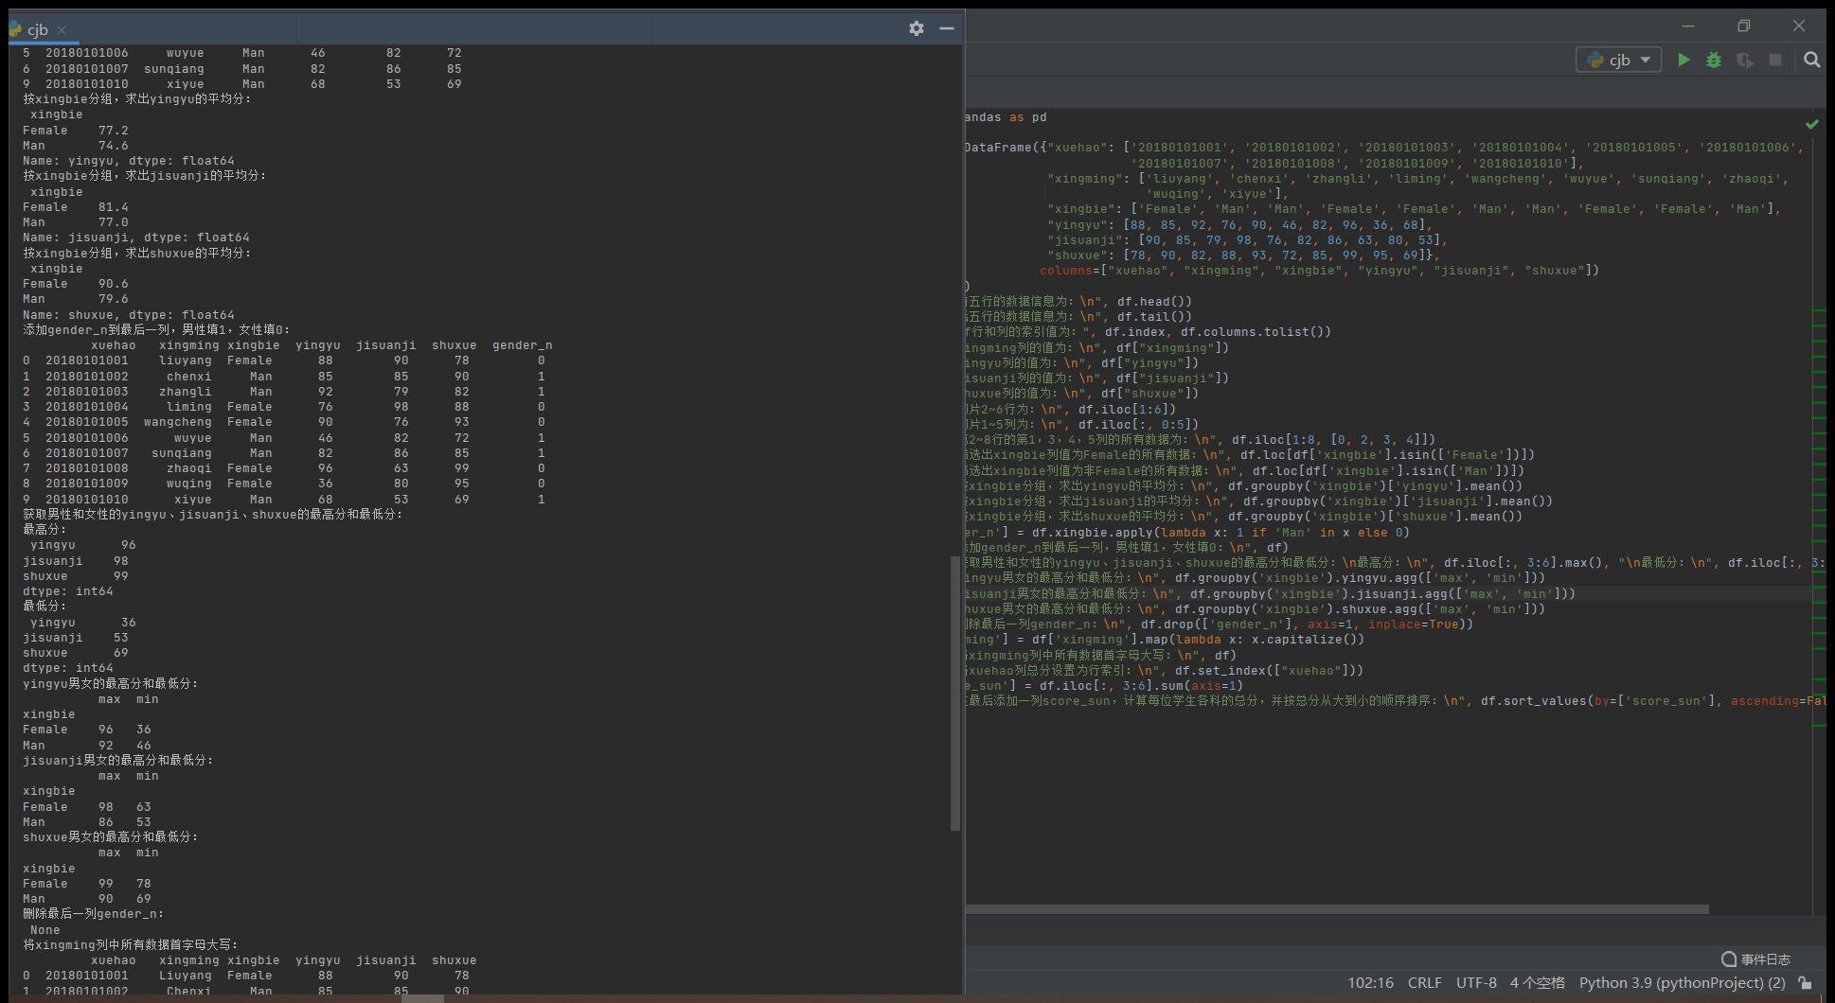The image size is (1835, 1003).
Task: Open Search Everywhere magnifier
Action: coord(1811,60)
